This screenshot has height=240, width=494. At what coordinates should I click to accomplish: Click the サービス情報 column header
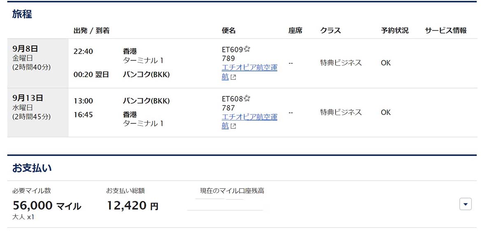[x=446, y=30]
